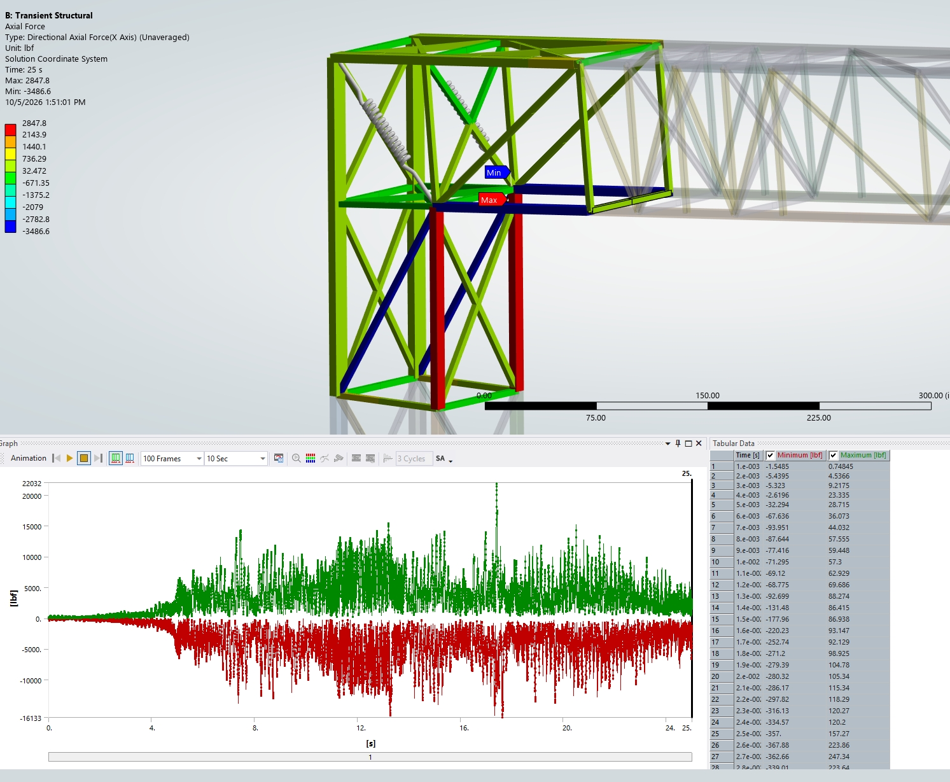Export the animation video file
The image size is (950, 782).
pos(279,458)
